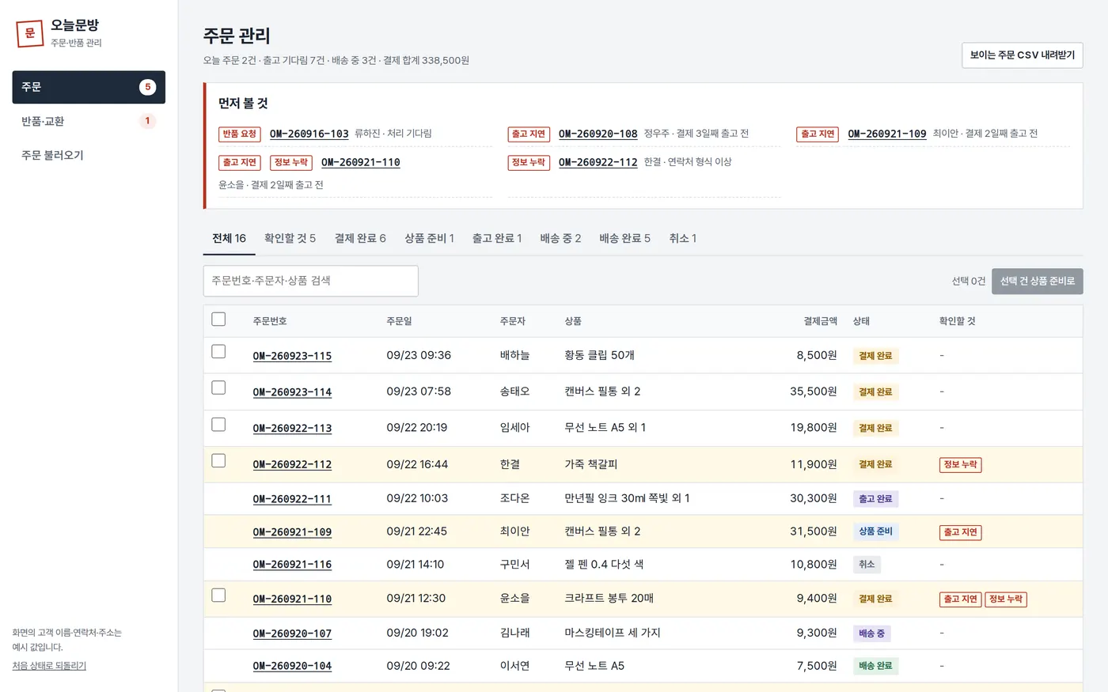Click product 만년필 잉크 30ml 쪽빛 외 1
The image size is (1108, 692).
click(x=627, y=498)
